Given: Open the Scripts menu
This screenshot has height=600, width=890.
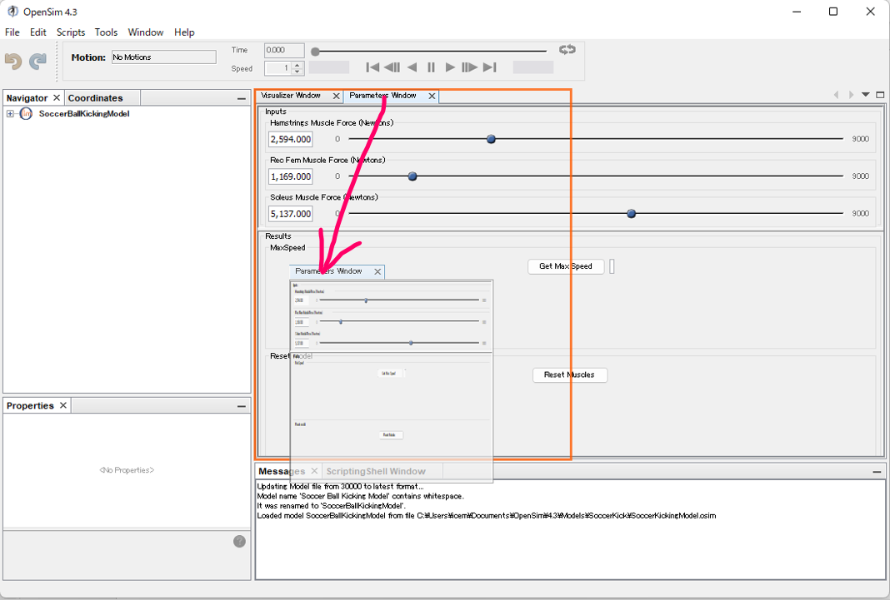Looking at the screenshot, I should coord(71,32).
